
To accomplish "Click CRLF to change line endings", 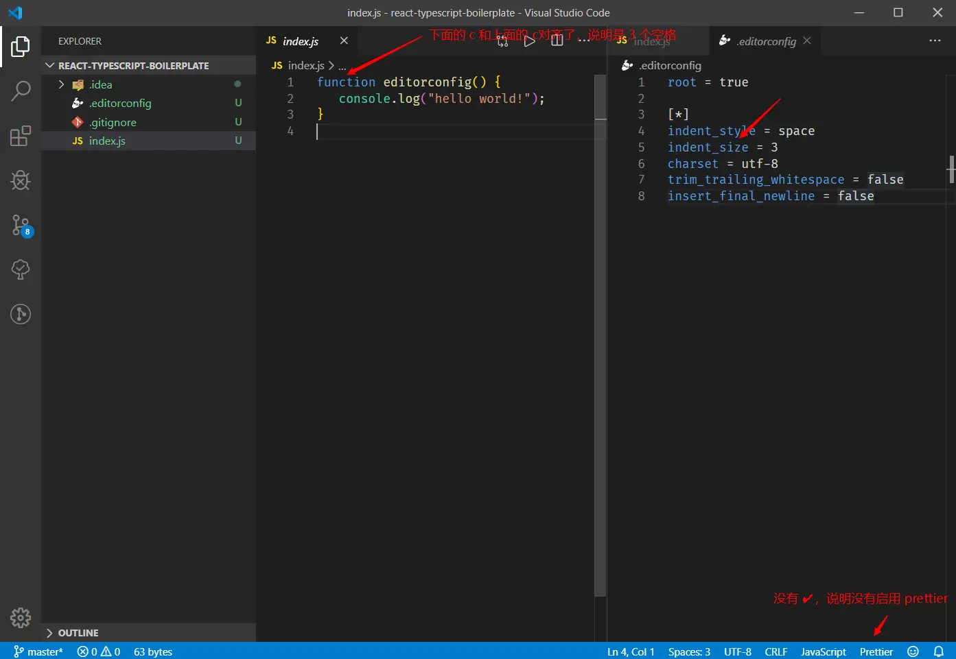I will pos(776,651).
